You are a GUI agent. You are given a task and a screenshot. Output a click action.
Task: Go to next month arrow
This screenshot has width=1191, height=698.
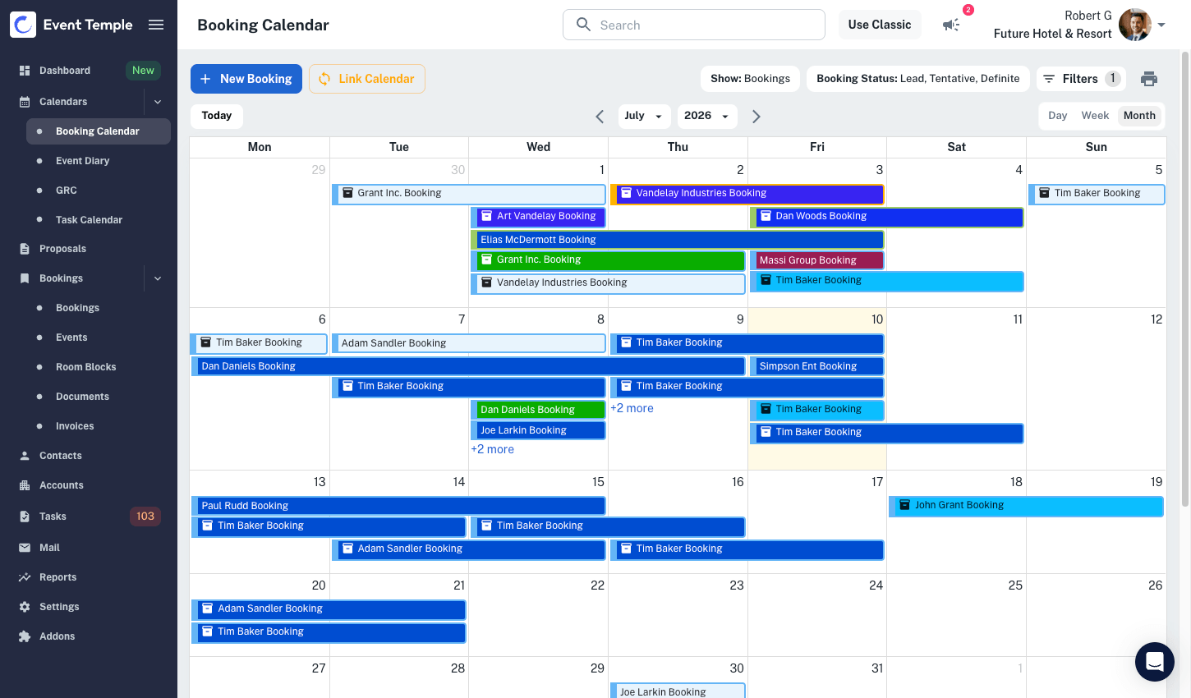[x=756, y=117]
